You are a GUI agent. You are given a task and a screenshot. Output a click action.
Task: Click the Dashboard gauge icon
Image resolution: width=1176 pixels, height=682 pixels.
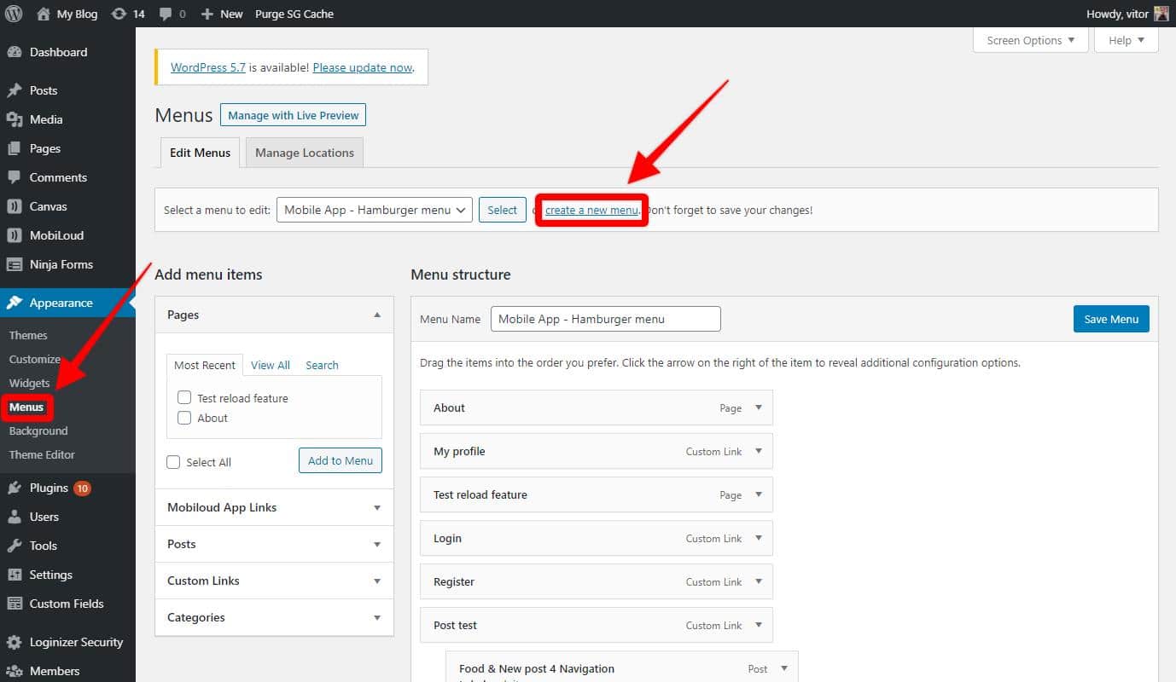(15, 52)
